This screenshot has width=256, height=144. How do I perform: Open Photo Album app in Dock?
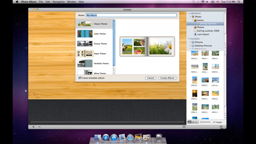147,137
